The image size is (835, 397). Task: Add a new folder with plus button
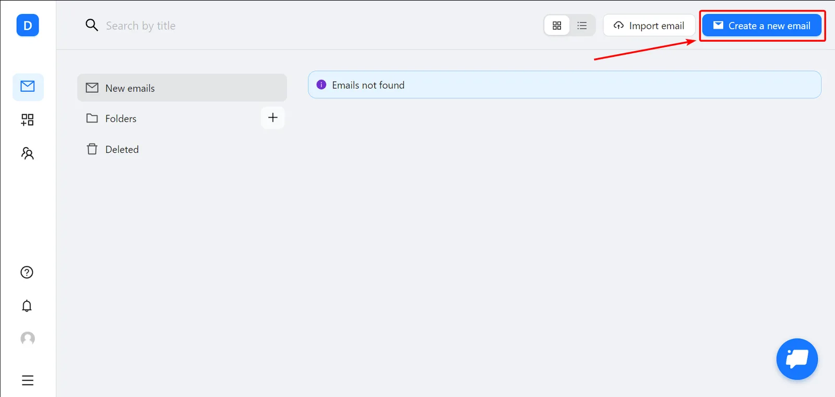(273, 118)
